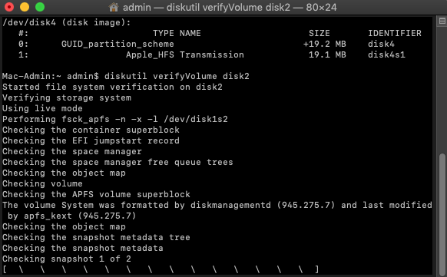Screen dimensions: 447x277
Task: Click the 'by apfs_kext (945.275.7)' line
Action: coord(72,216)
